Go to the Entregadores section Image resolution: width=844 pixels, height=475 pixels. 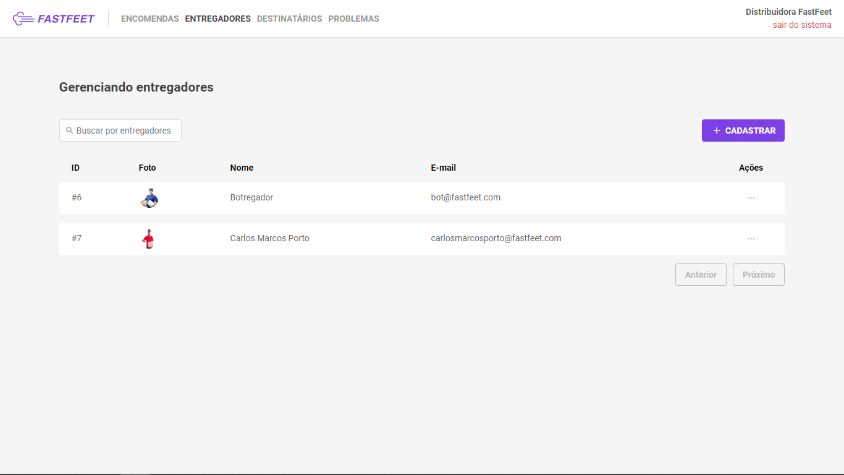(x=218, y=19)
